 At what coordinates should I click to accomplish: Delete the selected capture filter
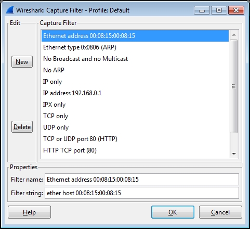[22, 127]
